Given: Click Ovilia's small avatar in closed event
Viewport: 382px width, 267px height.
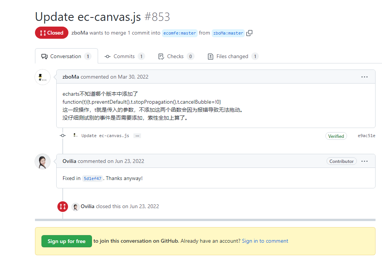Looking at the screenshot, I should pos(76,207).
